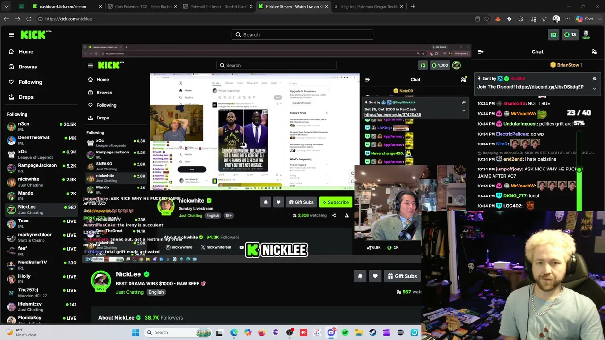
Task: Switch to the dashboard.kick.com/stream tab
Action: point(66,7)
